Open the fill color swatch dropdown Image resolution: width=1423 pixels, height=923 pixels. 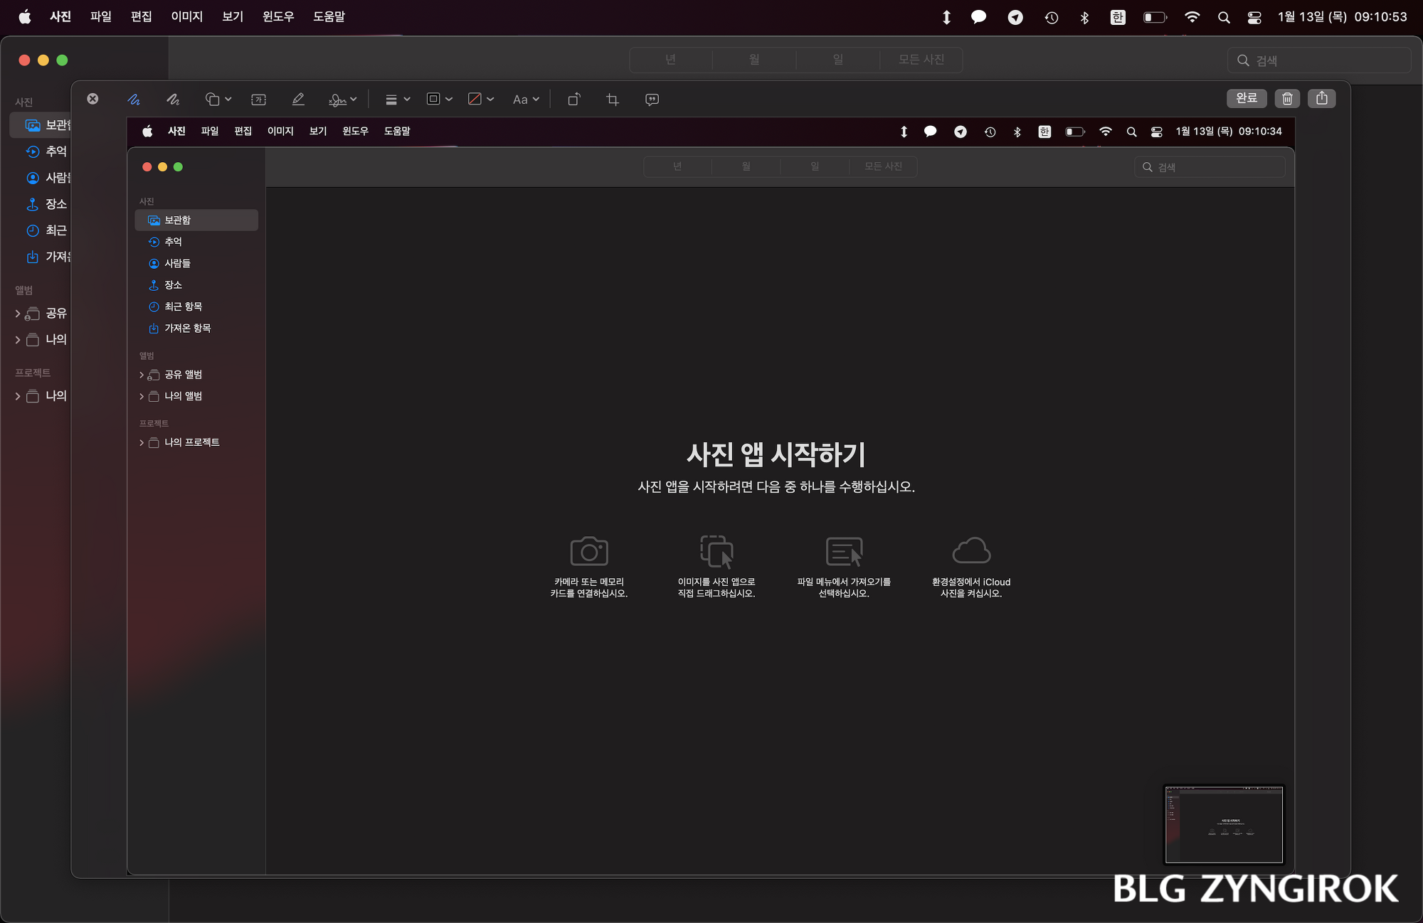pos(480,99)
